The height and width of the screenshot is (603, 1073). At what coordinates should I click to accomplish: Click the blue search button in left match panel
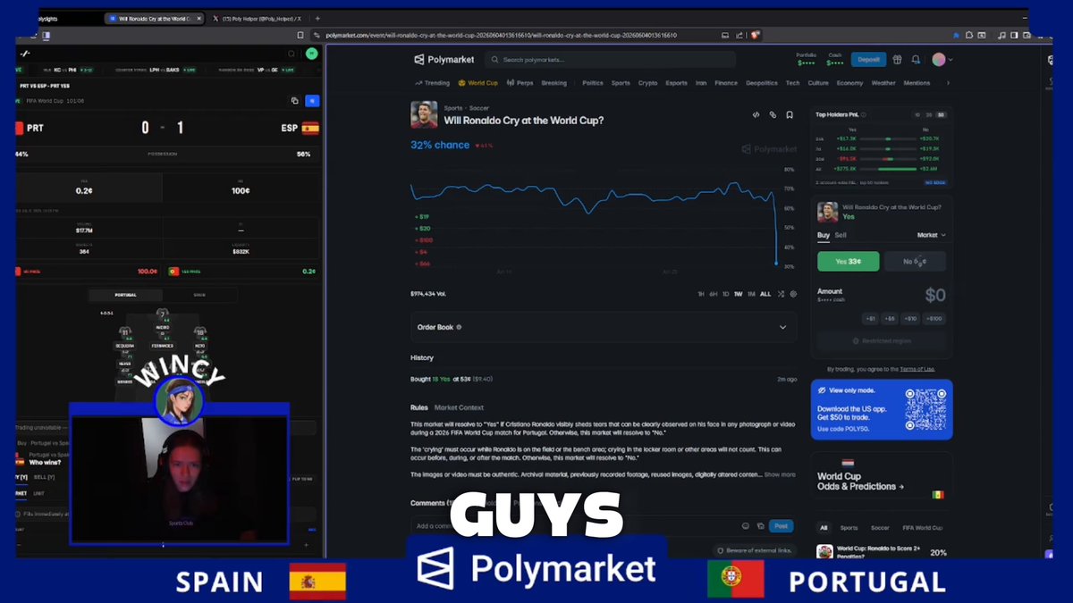point(312,101)
